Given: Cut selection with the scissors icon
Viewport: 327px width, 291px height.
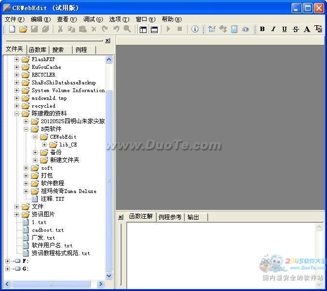Looking at the screenshot, I should point(61,29).
